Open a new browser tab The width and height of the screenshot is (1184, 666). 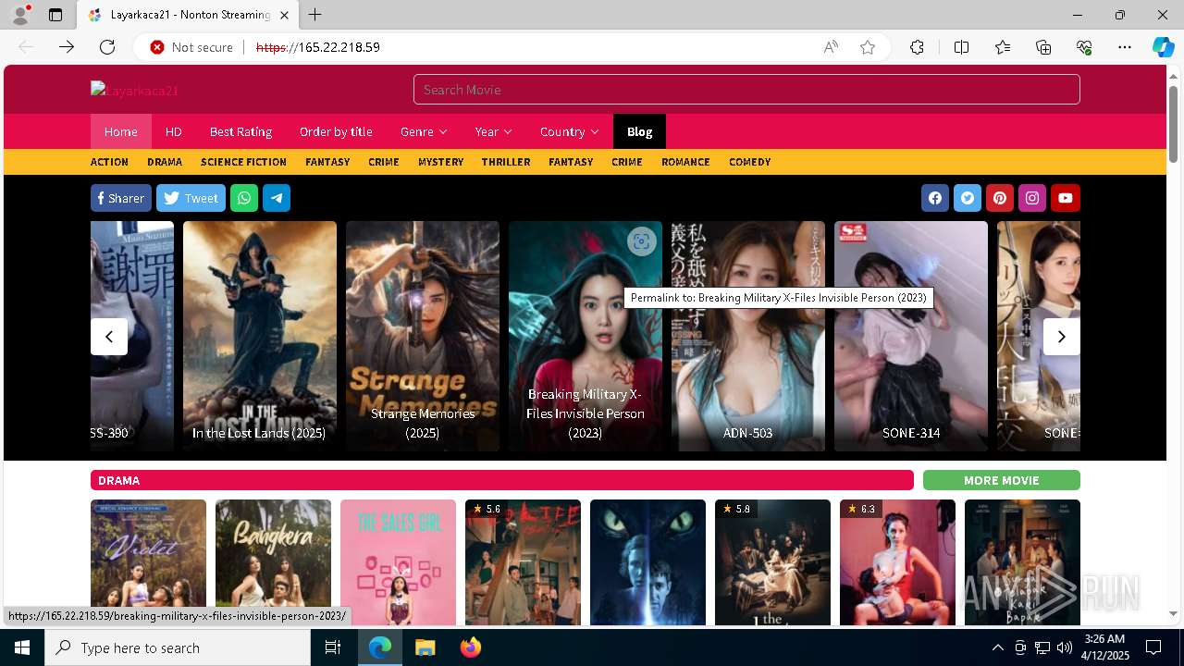click(x=315, y=15)
